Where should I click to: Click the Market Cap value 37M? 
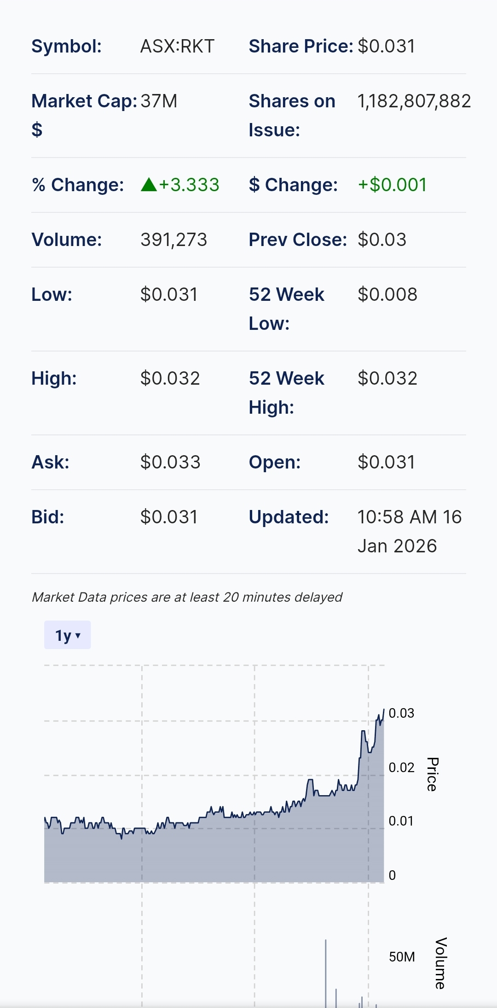coord(159,101)
